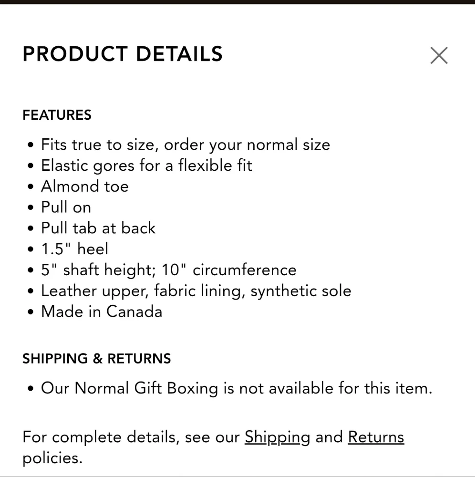Click the 'Pull on' feature item
This screenshot has height=477, width=475.
pos(66,207)
